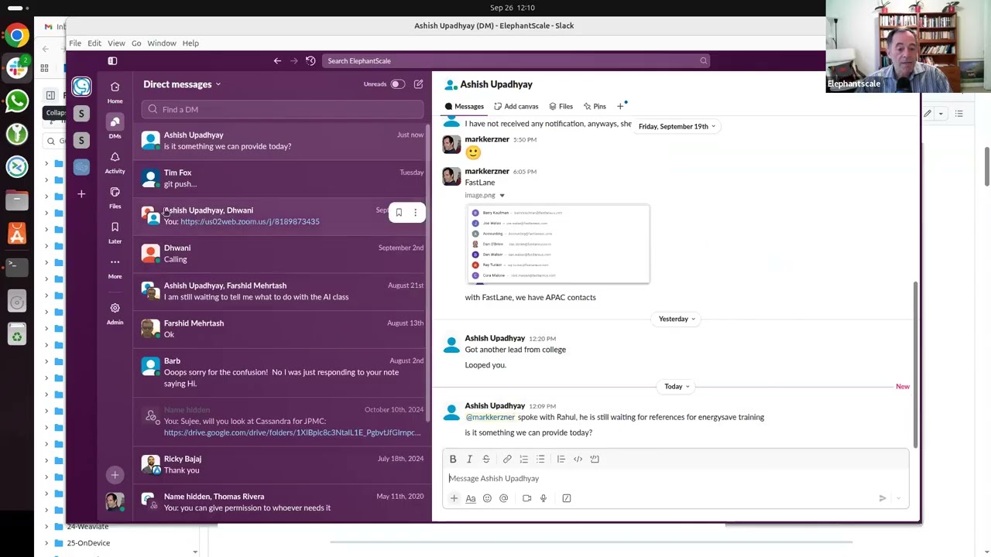This screenshot has height=557, width=991.
Task: Open File menu in Slack
Action: point(75,43)
